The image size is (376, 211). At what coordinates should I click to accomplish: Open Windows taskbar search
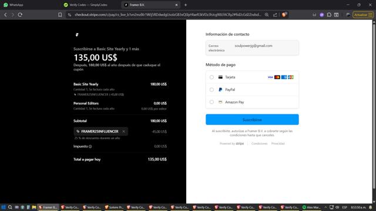(10, 207)
